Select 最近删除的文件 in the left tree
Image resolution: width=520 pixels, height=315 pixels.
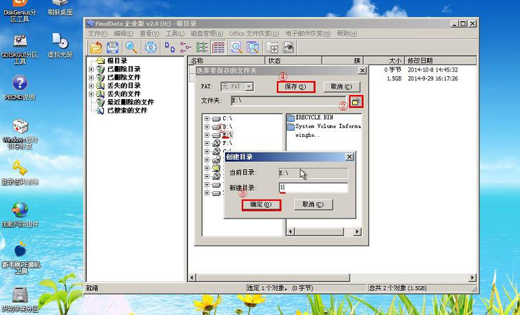tap(130, 102)
